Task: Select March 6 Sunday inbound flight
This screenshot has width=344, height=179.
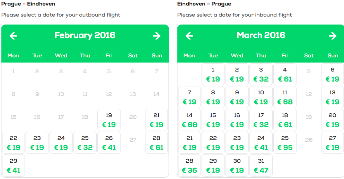Action: click(333, 74)
